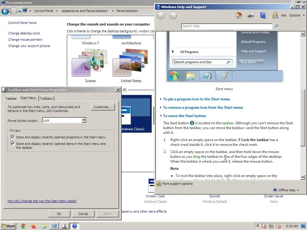Click the Ask icon in Help toolbar
307x230 pixels.
point(275,15)
